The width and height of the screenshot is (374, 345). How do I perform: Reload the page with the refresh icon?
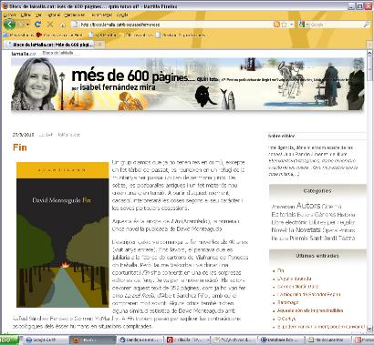(x=38, y=25)
